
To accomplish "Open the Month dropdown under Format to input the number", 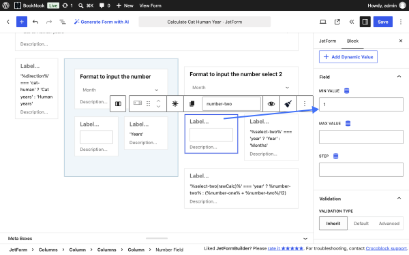I will [x=121, y=90].
